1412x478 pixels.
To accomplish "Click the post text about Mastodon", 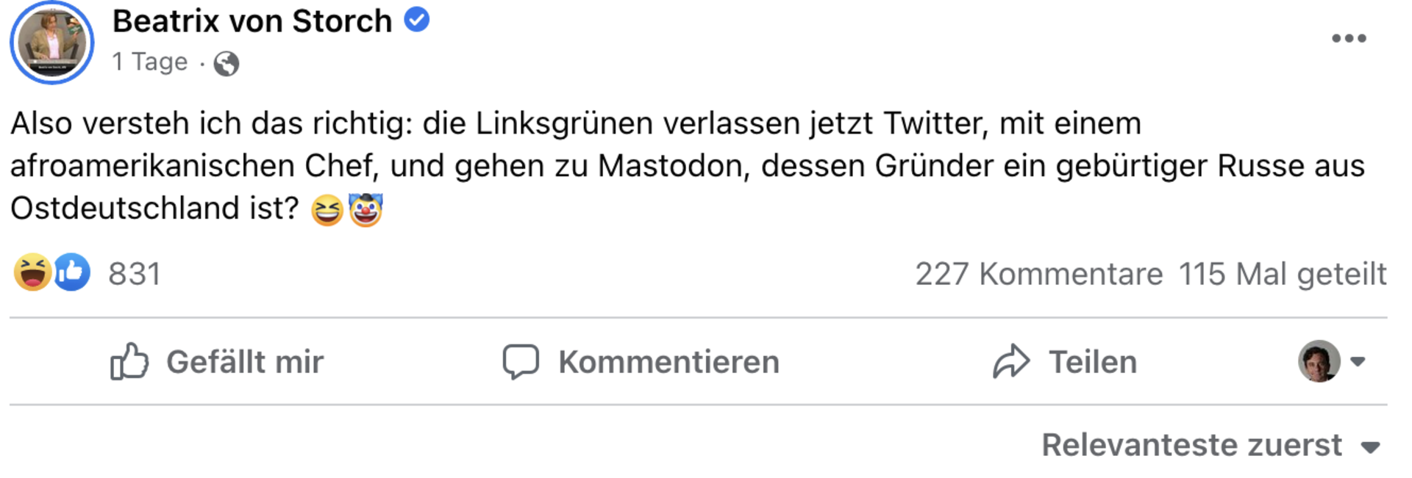I will pos(687,166).
